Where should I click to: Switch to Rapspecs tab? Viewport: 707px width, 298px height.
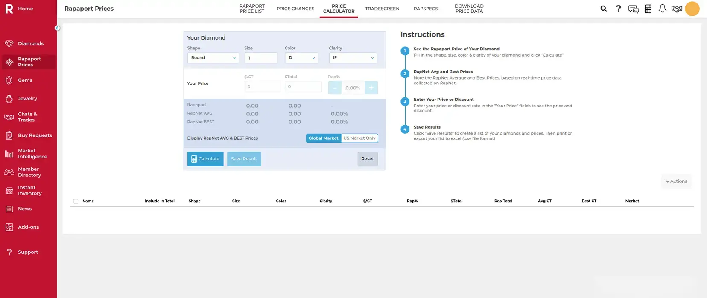pos(426,9)
